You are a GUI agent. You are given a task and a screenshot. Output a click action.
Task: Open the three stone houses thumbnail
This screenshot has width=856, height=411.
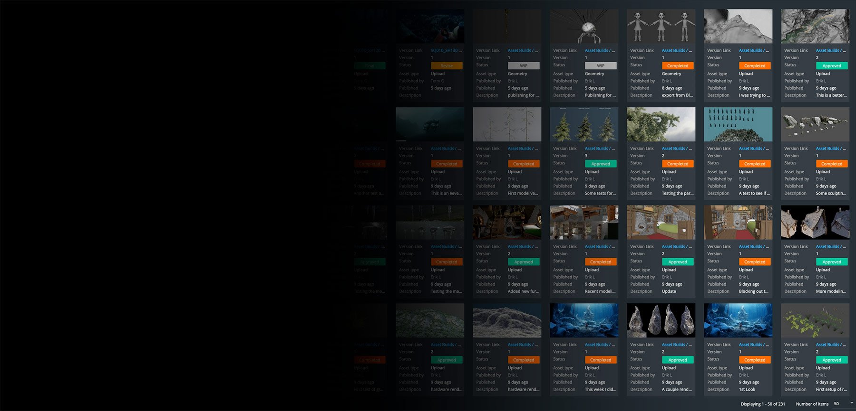click(815, 223)
